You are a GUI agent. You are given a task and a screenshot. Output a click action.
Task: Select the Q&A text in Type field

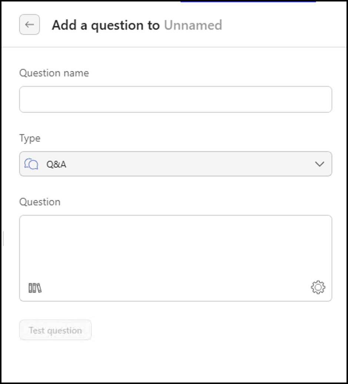(56, 164)
